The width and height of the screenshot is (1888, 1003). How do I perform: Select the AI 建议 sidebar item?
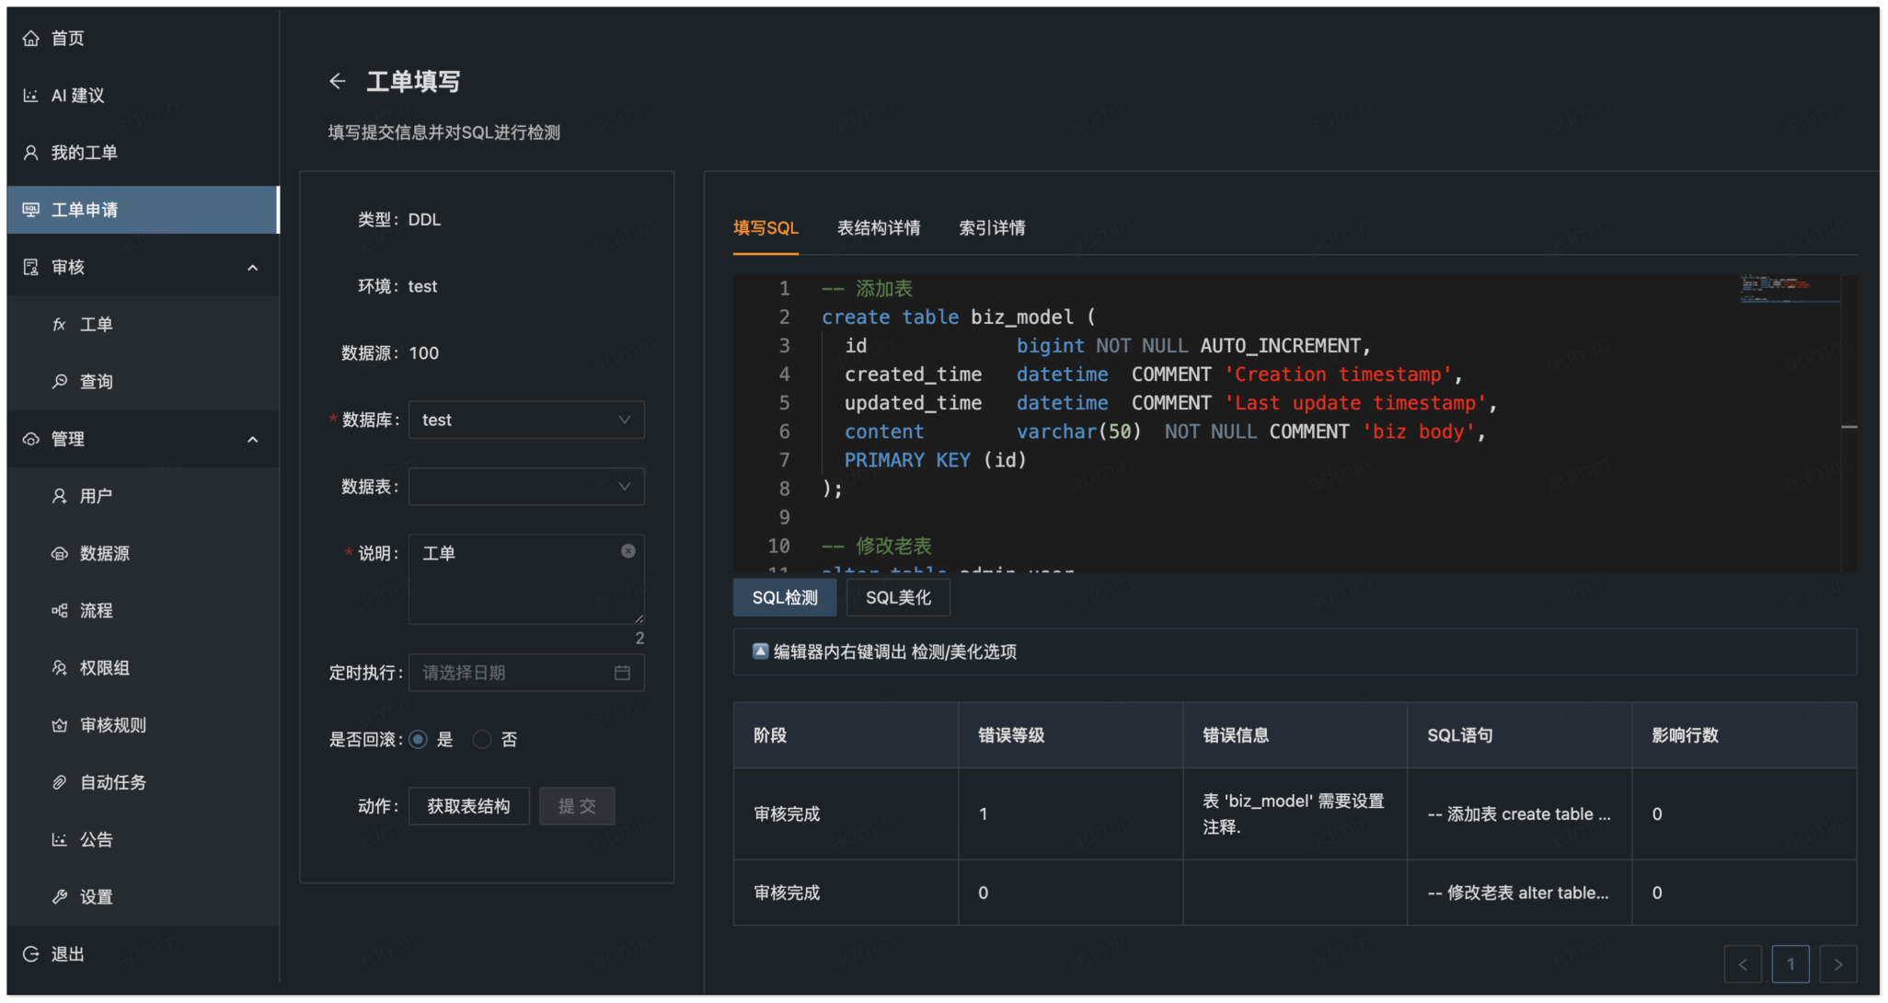(78, 95)
